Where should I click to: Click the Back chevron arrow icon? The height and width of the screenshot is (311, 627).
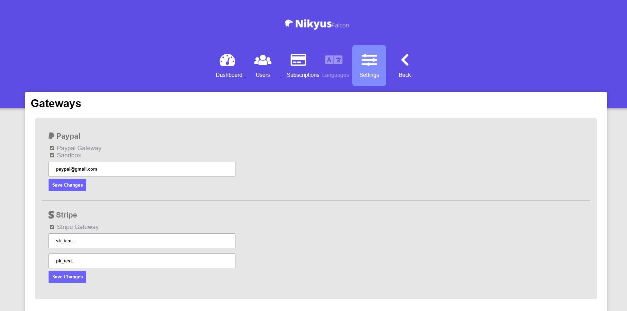tap(405, 60)
